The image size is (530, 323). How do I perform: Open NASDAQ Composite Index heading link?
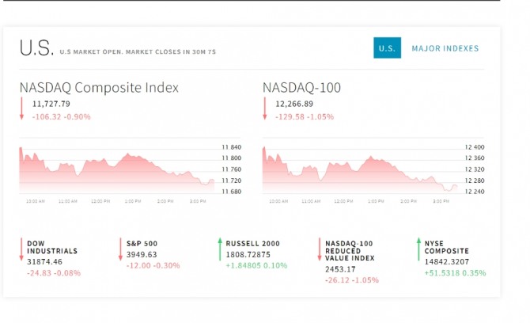(x=99, y=87)
